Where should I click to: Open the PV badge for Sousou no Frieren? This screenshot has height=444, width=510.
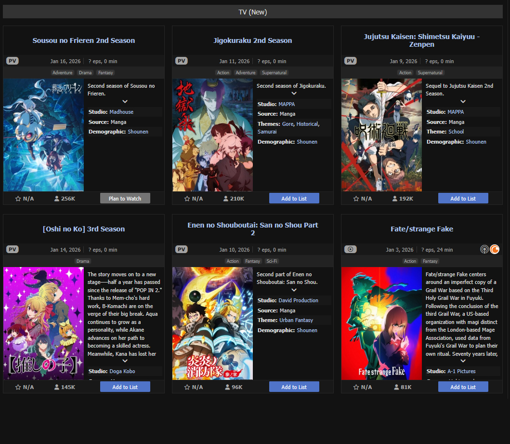point(13,61)
